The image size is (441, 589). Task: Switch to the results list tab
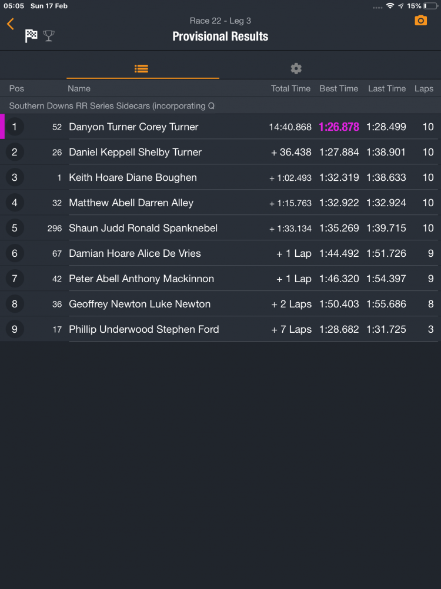tap(142, 68)
